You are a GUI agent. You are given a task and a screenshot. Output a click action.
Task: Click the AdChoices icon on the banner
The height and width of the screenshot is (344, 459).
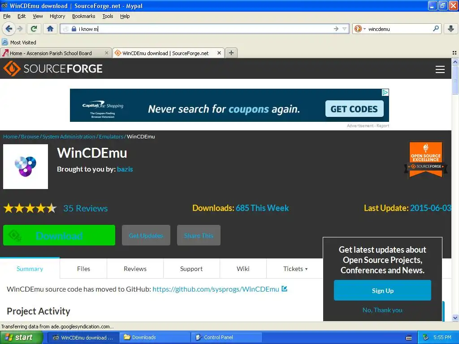[x=385, y=92]
